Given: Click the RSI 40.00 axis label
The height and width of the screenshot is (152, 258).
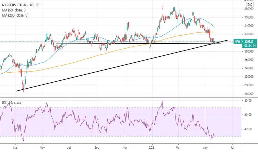Looking at the screenshot, I should [x=248, y=129].
